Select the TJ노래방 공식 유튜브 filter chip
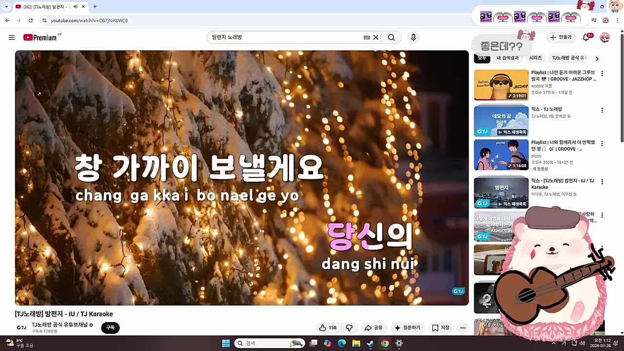624x351 pixels. [x=569, y=58]
